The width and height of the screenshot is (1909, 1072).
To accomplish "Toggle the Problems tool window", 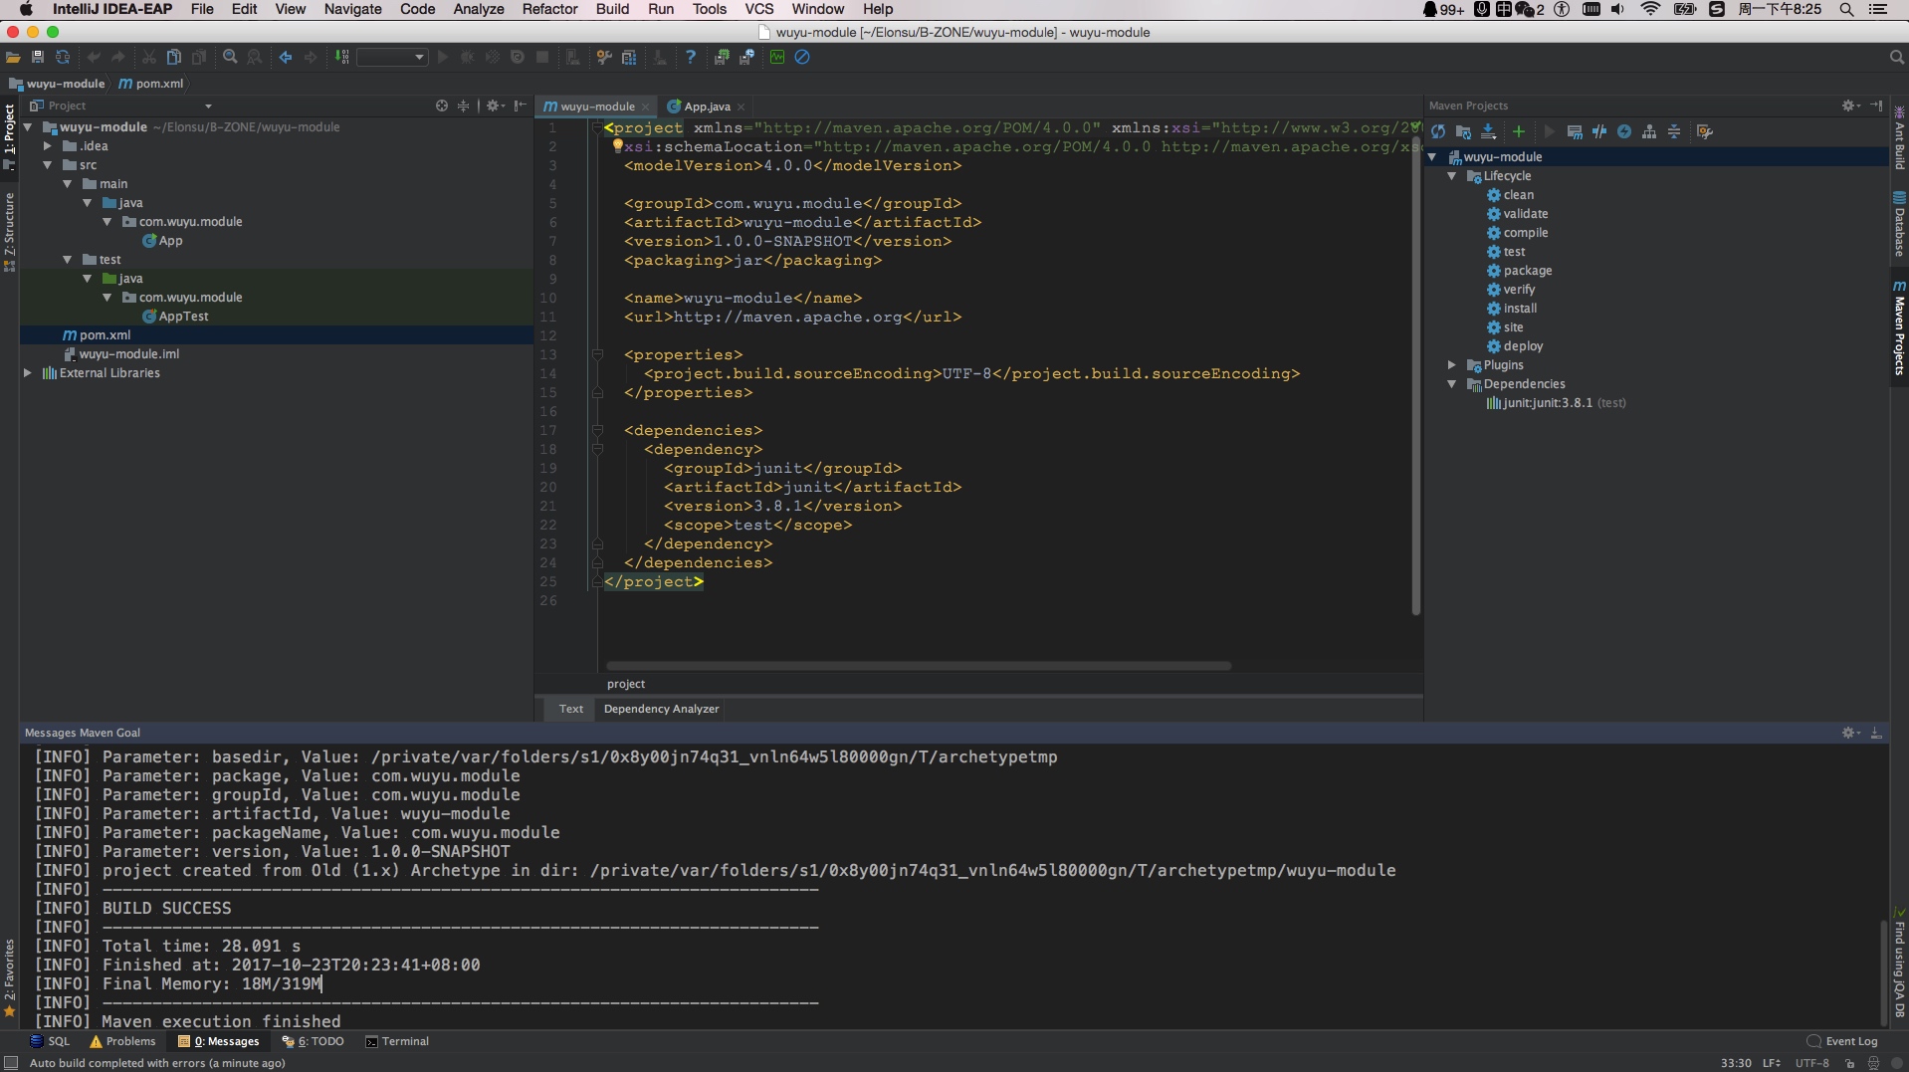I will 122,1041.
